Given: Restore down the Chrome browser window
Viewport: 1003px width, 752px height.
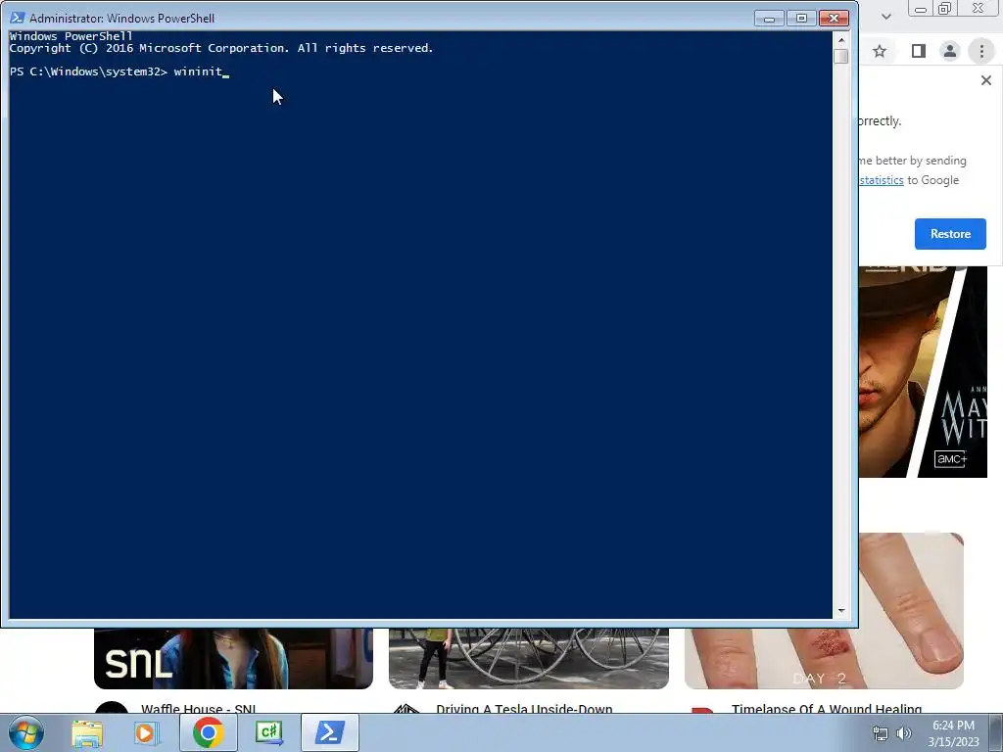Looking at the screenshot, I should pos(945,9).
